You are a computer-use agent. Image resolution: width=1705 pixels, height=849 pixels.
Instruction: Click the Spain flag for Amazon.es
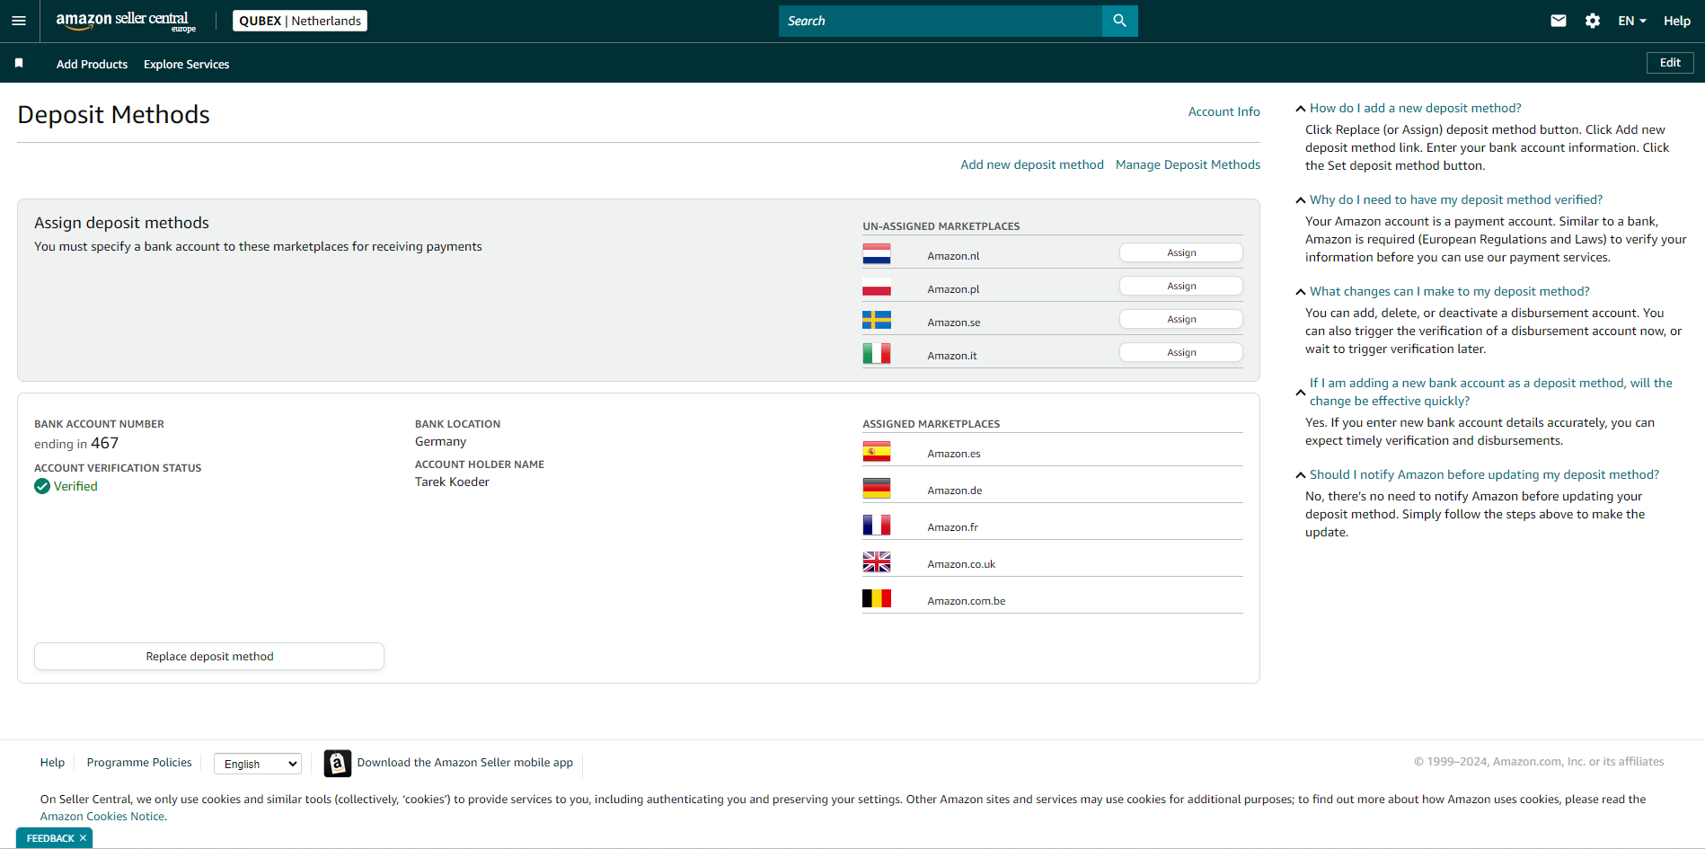[877, 451]
